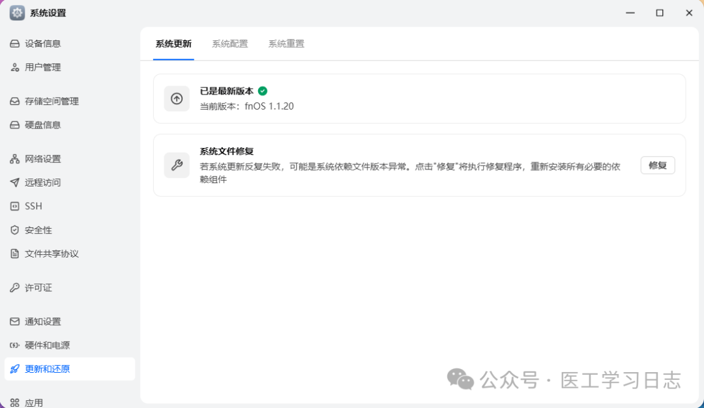This screenshot has width=704, height=408.
Task: View 硬盘信息 details
Action: click(42, 124)
